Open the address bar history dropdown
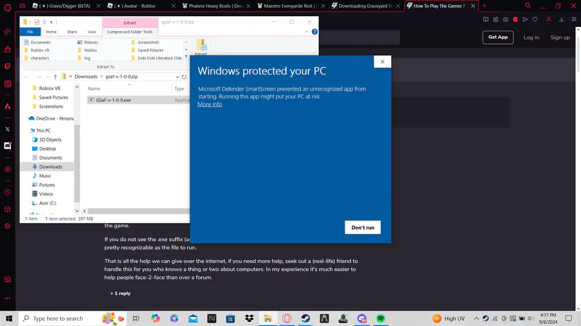 [x=177, y=77]
